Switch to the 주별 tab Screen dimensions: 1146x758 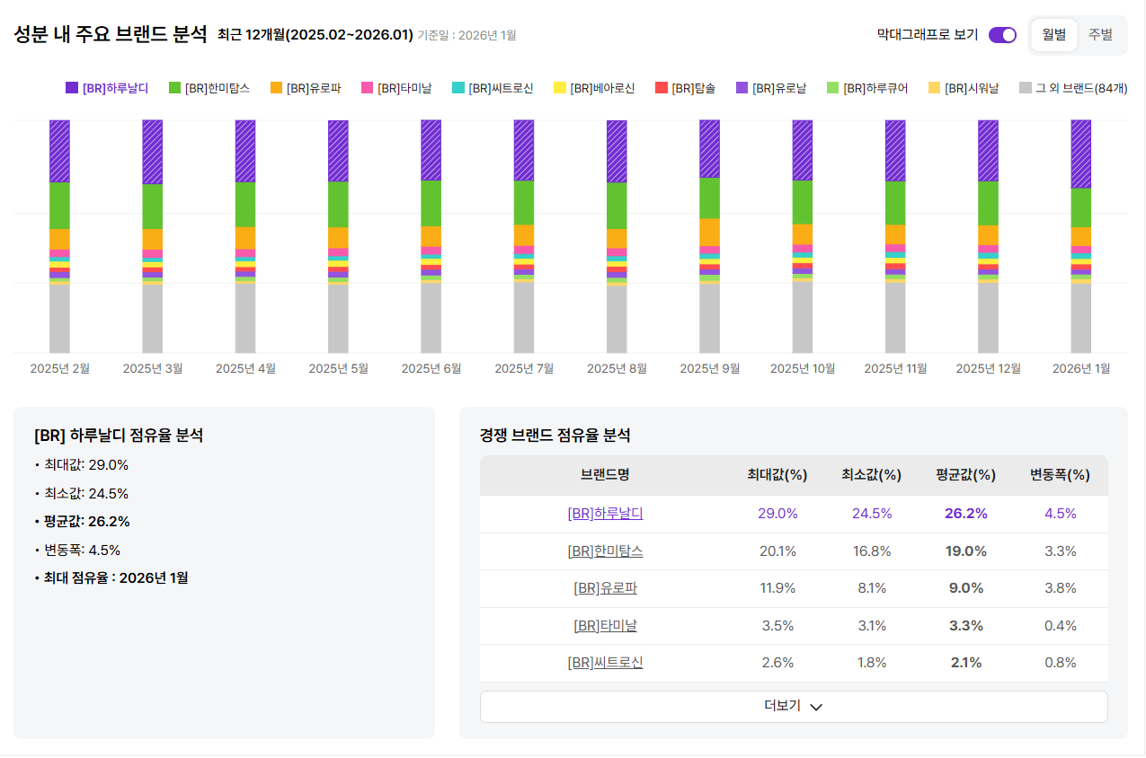click(1100, 35)
